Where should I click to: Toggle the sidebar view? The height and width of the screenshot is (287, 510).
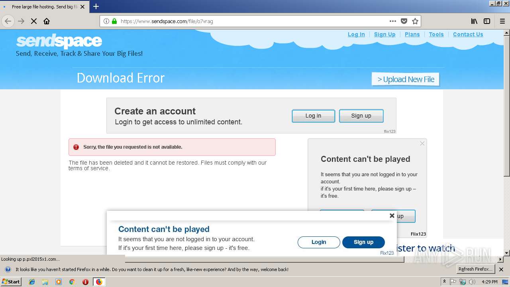tap(487, 21)
